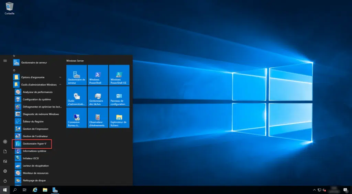
Task: Open File Explorer from taskbar
Action: (45, 190)
